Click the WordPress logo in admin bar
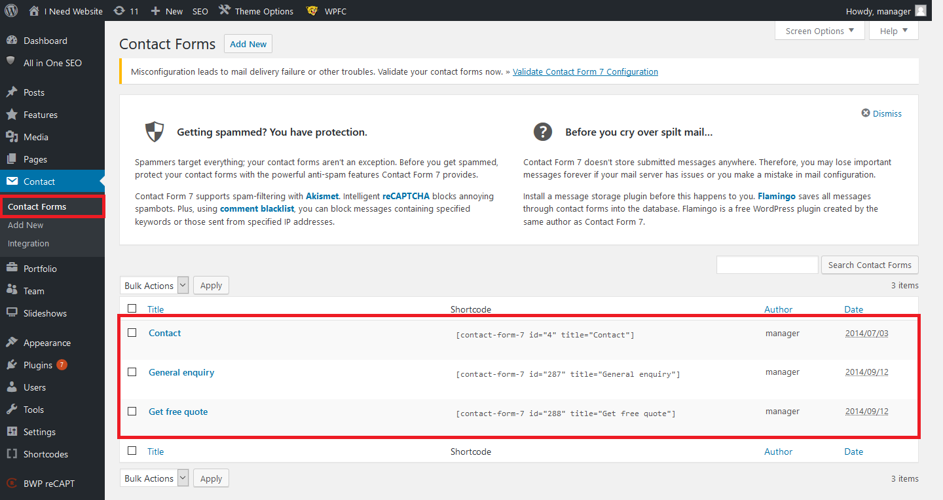Viewport: 943px width, 500px height. tap(11, 10)
